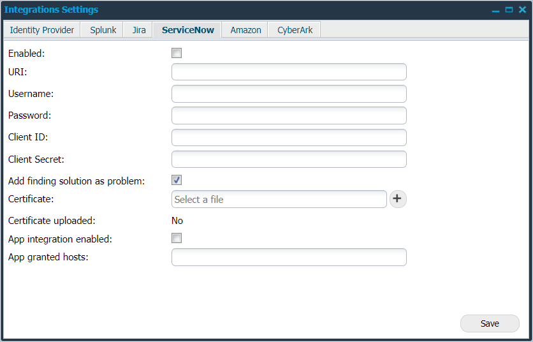533x342 pixels.
Task: Open the Splunk tab
Action: (103, 30)
